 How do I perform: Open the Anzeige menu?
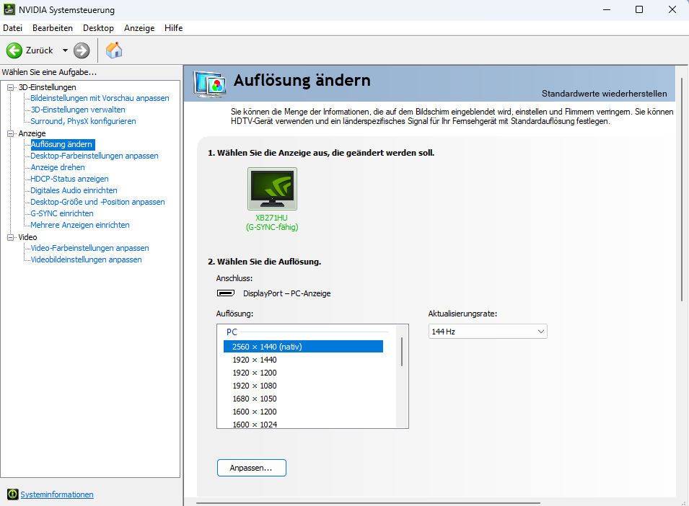(139, 28)
